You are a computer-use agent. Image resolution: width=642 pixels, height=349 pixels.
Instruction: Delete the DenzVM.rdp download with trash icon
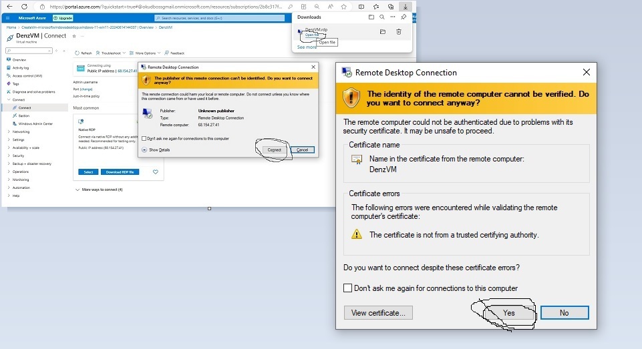click(399, 31)
